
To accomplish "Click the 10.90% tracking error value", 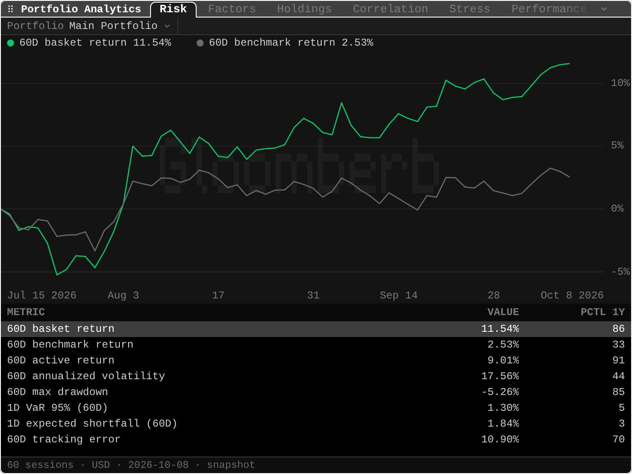I will (x=500, y=439).
